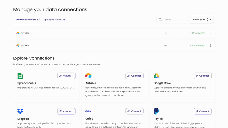Click Connected status of first airtable row
Screen dimensions: 228x128
pos(197,33)
